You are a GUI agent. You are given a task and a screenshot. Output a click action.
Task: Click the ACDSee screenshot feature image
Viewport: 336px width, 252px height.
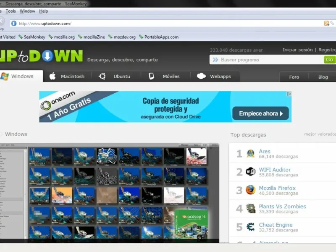click(110, 193)
